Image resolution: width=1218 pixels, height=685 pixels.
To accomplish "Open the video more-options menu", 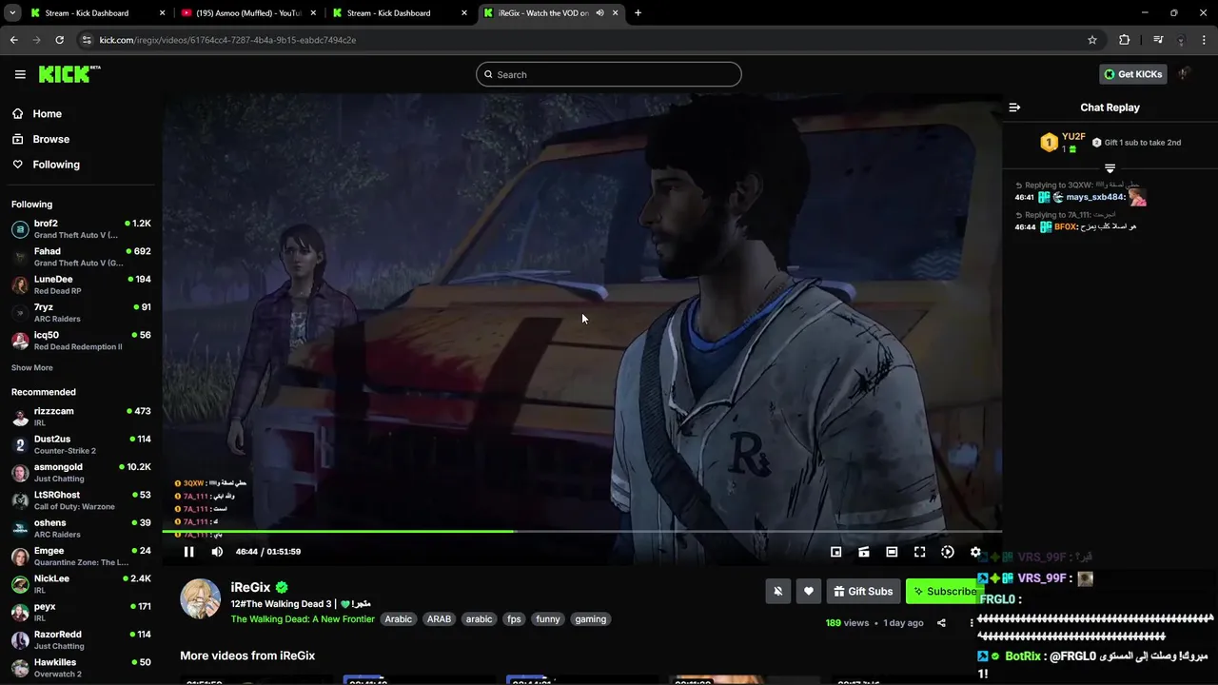I will (x=972, y=623).
